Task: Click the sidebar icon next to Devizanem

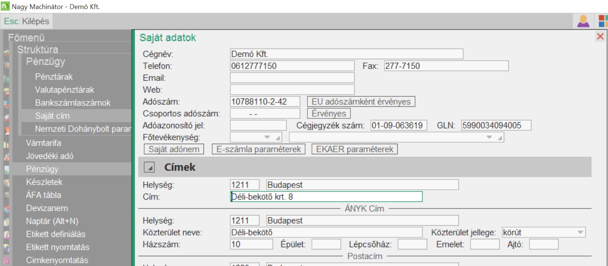Action: (6, 209)
